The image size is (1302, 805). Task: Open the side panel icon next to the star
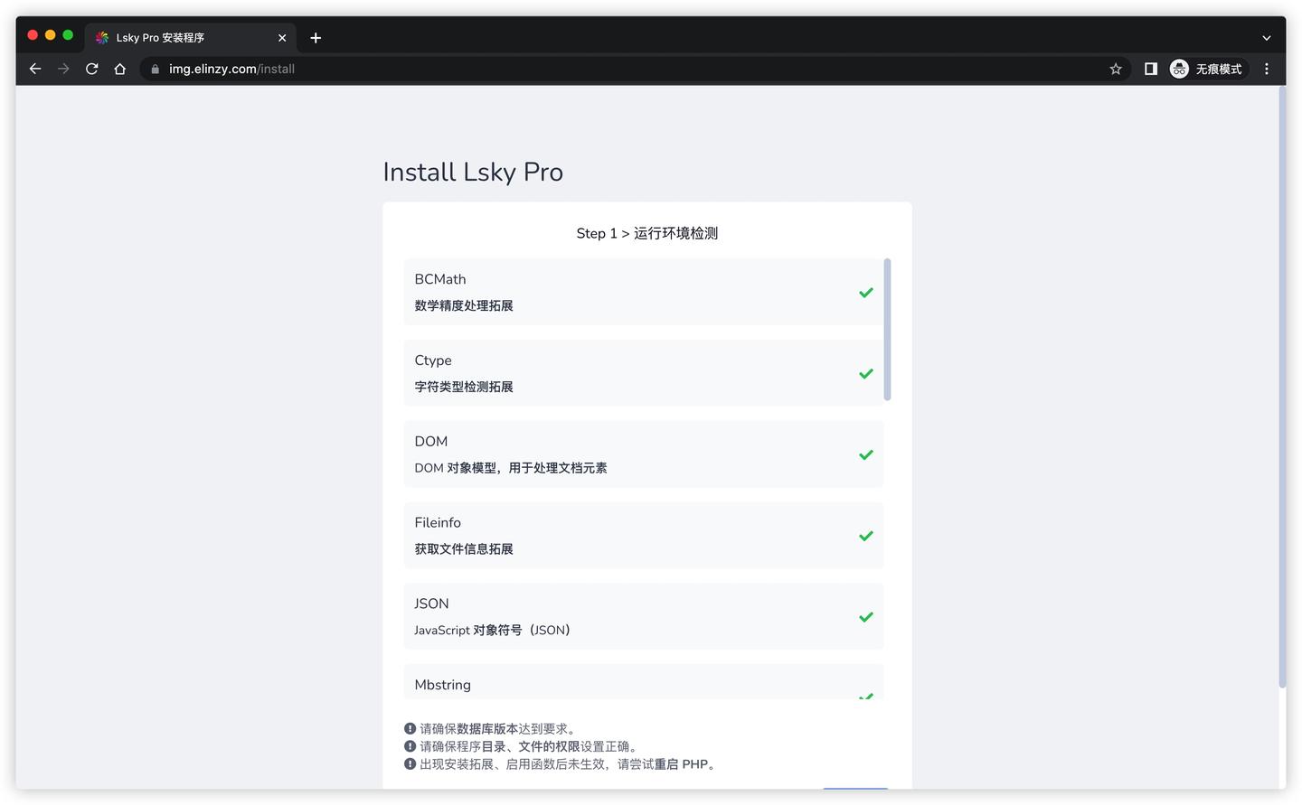(1149, 68)
